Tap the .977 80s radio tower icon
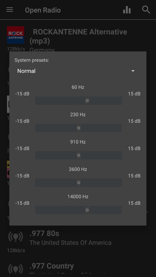The height and width of the screenshot is (277, 156). pyautogui.click(x=15, y=237)
